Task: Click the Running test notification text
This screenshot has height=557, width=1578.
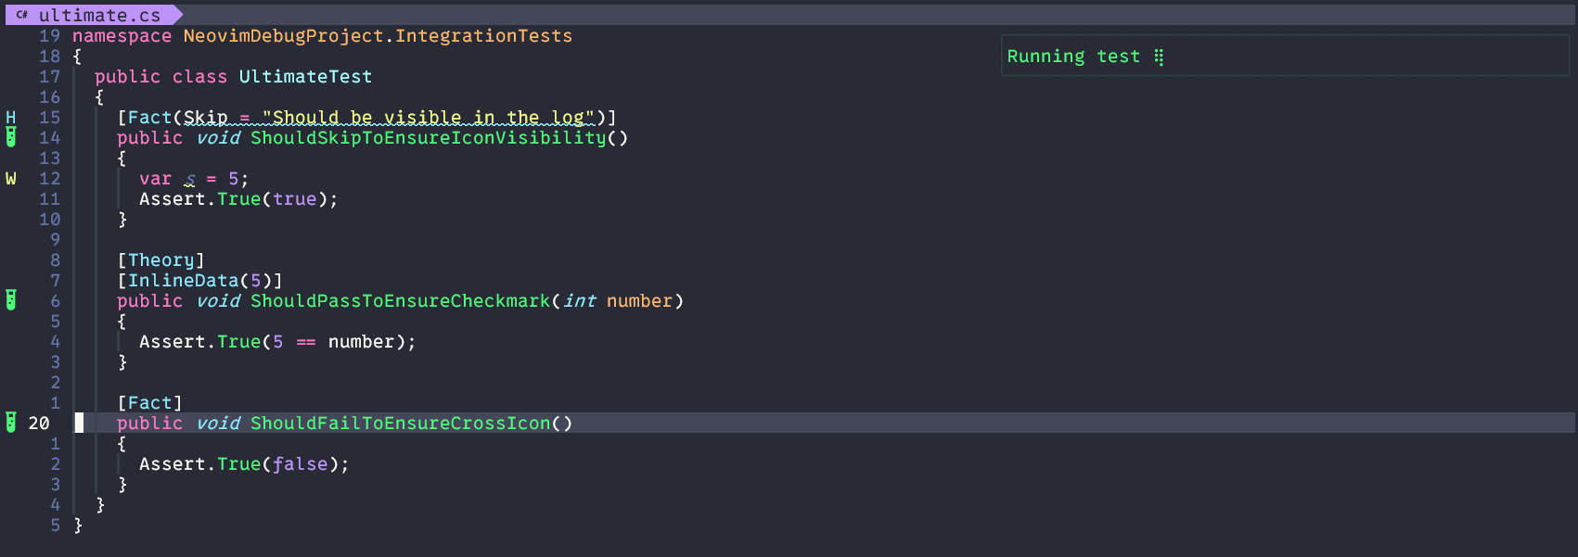Action: coord(1073,57)
